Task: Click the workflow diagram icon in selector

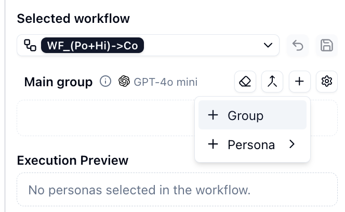Action: coord(30,46)
